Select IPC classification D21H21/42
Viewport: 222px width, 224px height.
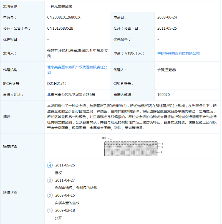coord(57,84)
